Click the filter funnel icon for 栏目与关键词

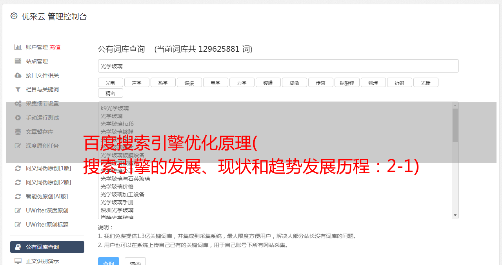pos(18,89)
